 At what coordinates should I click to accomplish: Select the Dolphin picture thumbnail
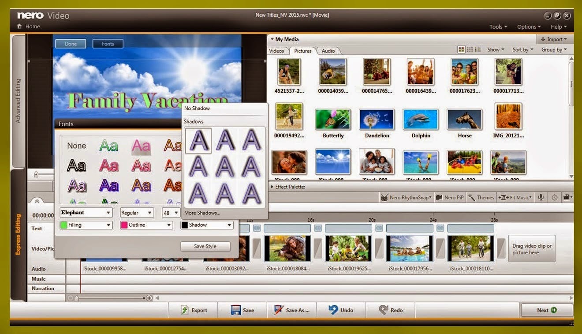421,119
